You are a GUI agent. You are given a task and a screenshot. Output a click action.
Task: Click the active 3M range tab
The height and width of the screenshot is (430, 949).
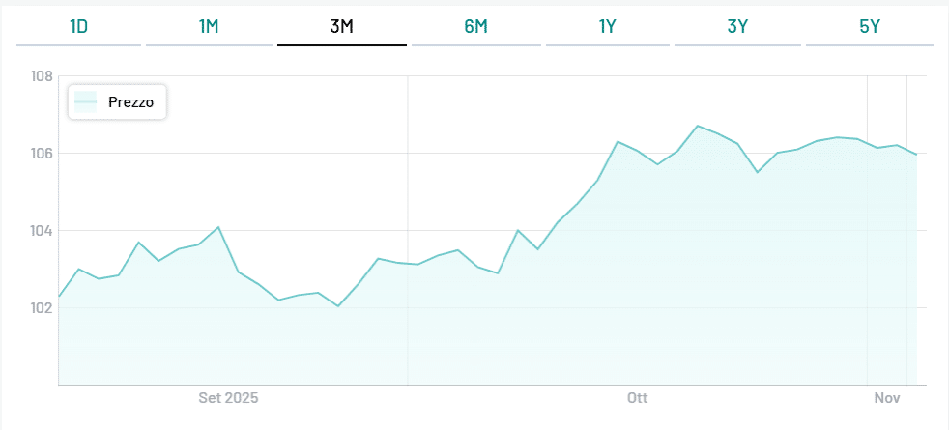341,27
